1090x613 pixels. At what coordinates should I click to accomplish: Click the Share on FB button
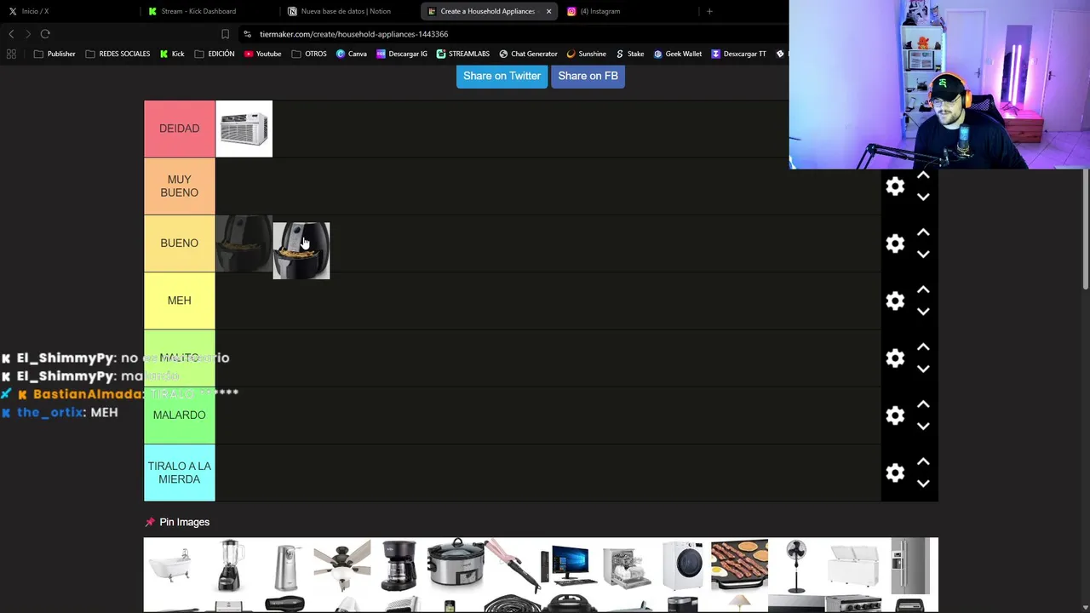point(588,76)
